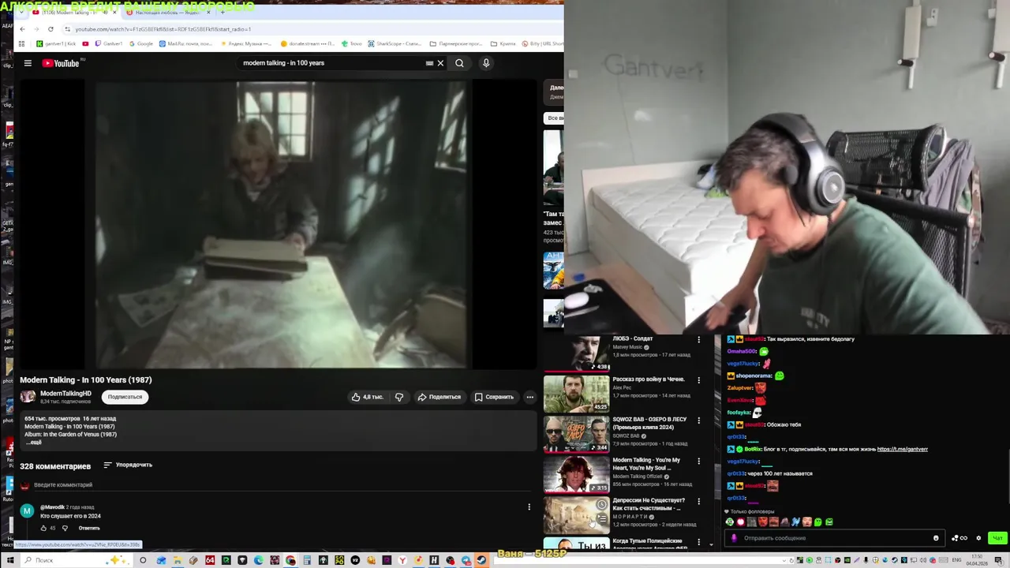Screen dimensions: 1010x568
Task: Open Yandex Browser from the taskbar
Action: pyautogui.click(x=402, y=560)
